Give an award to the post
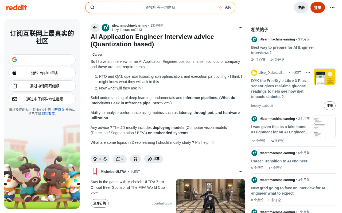Image resolution: width=342 pixels, height=213 pixels. 135,159
